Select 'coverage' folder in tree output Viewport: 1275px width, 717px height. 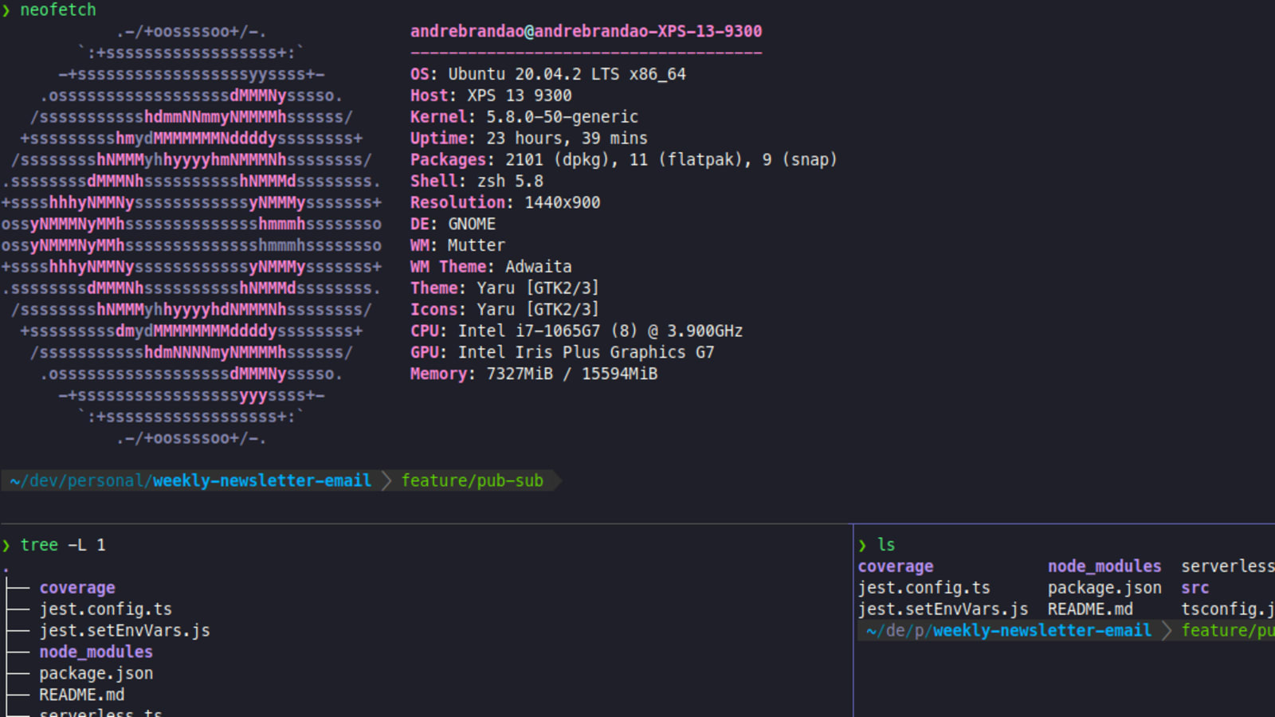pos(77,588)
